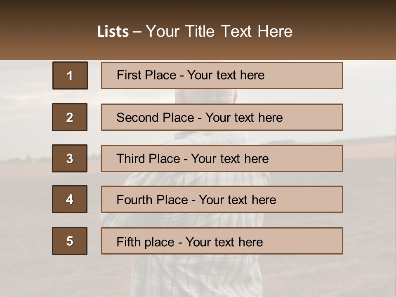Select the number 4 box

click(70, 199)
